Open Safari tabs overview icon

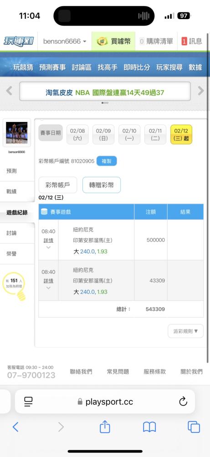point(194,427)
